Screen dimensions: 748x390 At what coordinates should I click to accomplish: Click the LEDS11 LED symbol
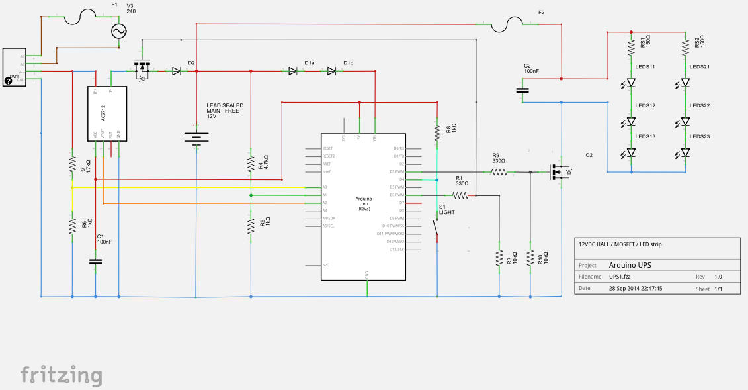[x=631, y=83]
